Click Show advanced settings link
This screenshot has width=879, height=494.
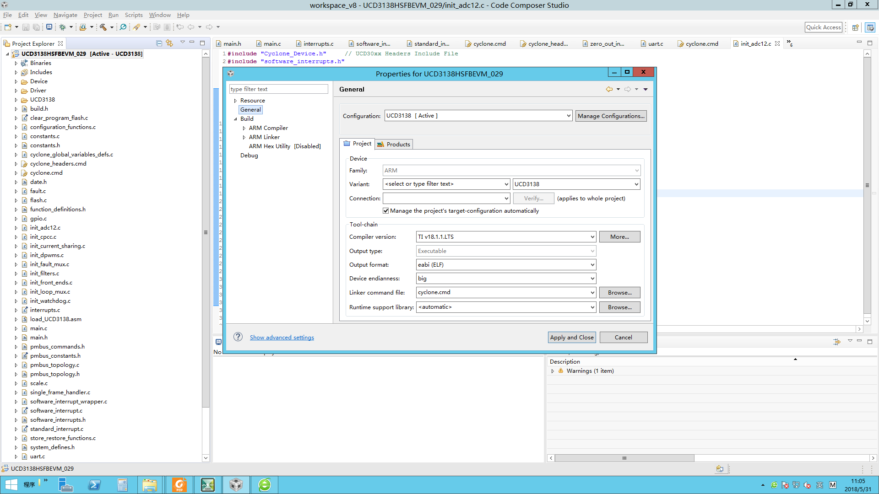pos(282,338)
